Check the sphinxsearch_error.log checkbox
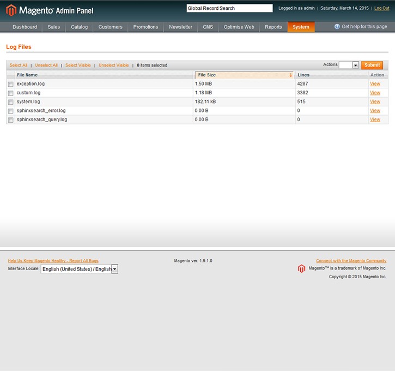 tap(10, 111)
